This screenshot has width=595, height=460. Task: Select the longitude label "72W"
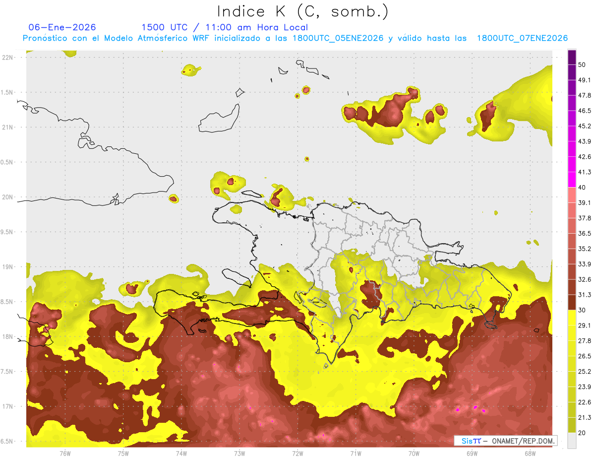coord(297,454)
